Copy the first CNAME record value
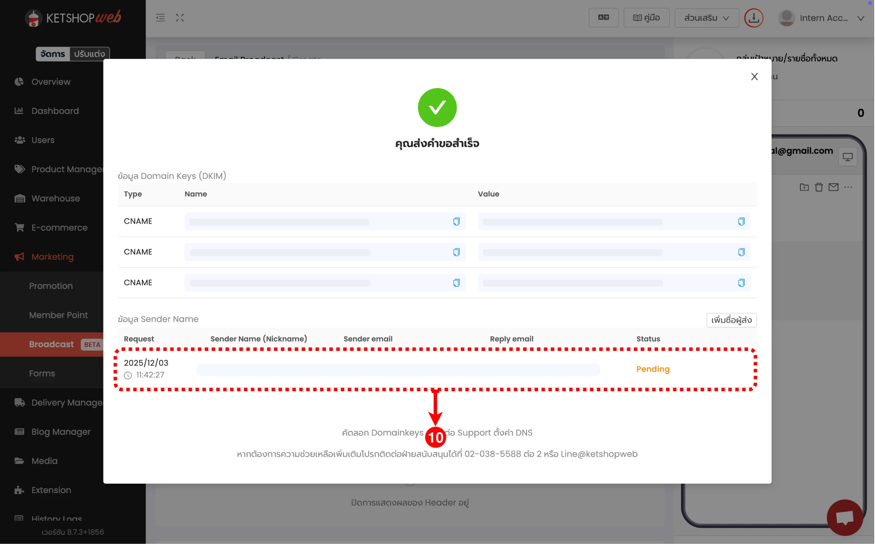 click(741, 221)
